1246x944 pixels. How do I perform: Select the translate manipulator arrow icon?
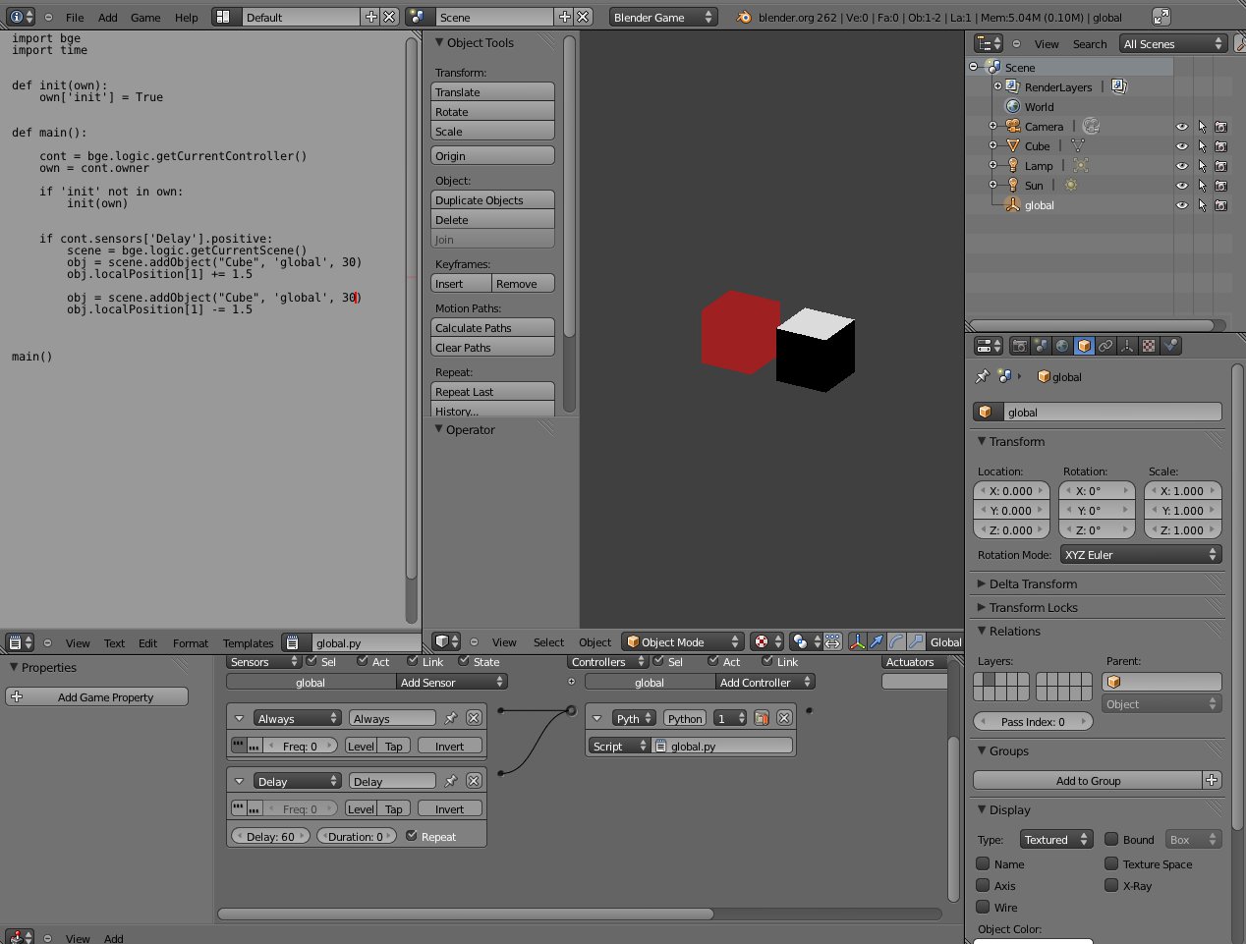pyautogui.click(x=877, y=641)
